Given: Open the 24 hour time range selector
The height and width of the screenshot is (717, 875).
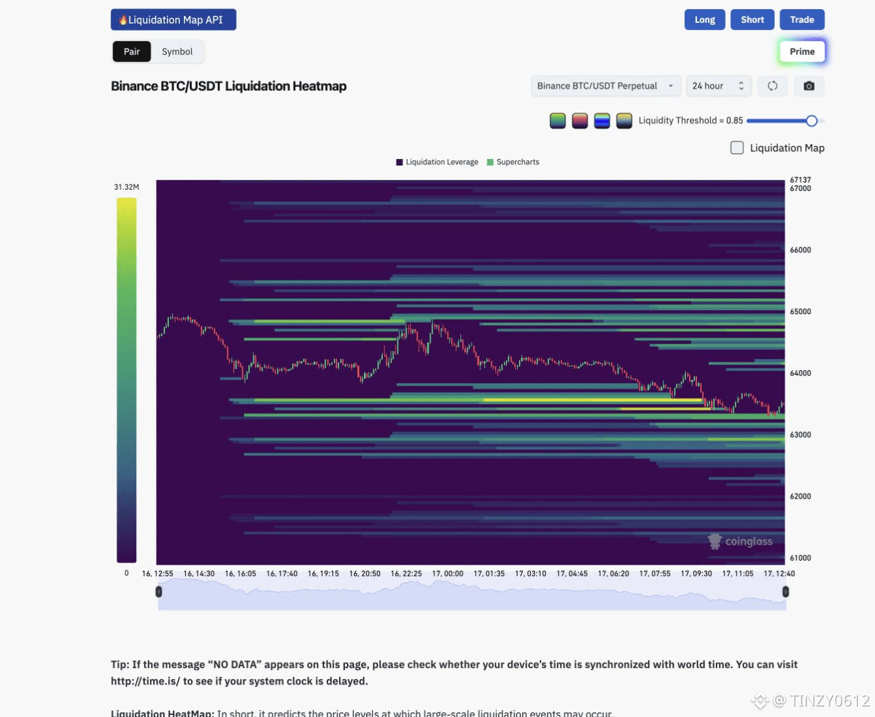Looking at the screenshot, I should click(719, 86).
